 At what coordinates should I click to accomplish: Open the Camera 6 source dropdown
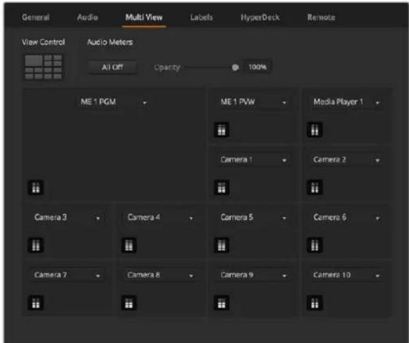coord(346,217)
